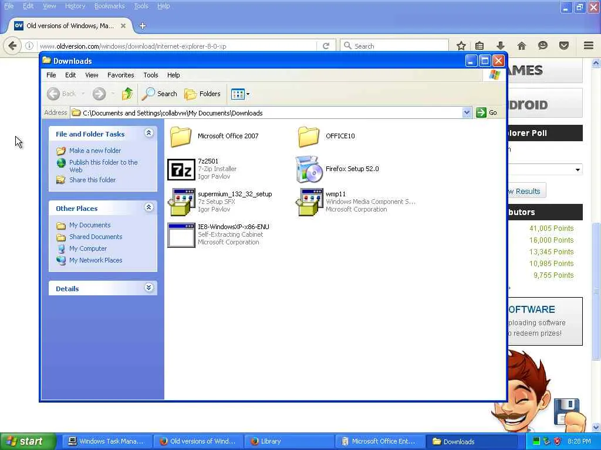601x450 pixels.
Task: Open the Explorer Tools menu
Action: 151,75
